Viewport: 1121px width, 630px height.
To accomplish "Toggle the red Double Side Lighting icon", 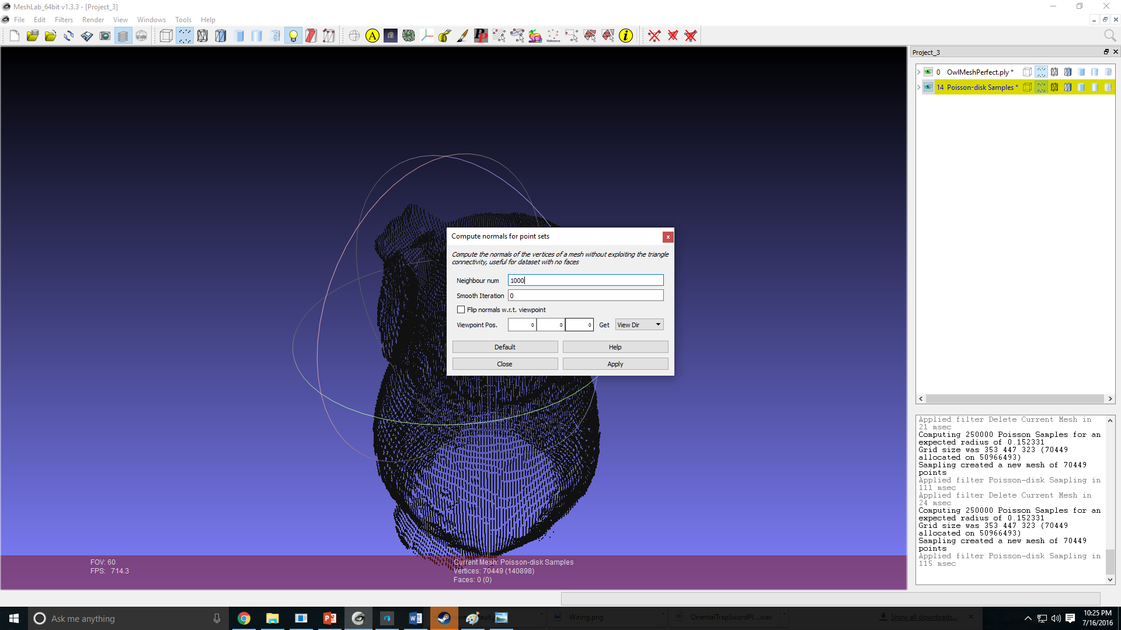I will pos(311,36).
